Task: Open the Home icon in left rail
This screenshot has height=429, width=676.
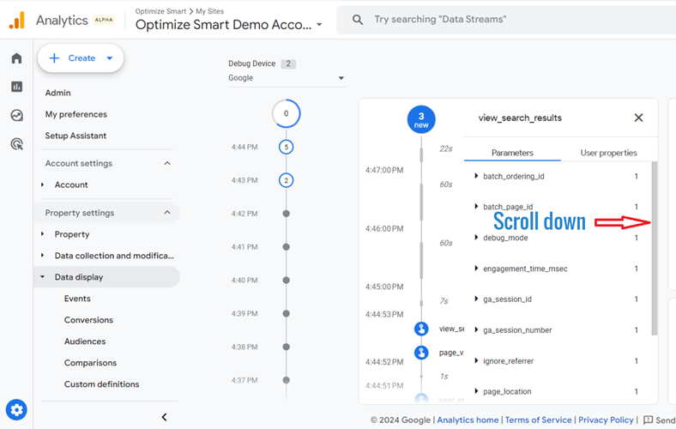Action: click(x=16, y=58)
